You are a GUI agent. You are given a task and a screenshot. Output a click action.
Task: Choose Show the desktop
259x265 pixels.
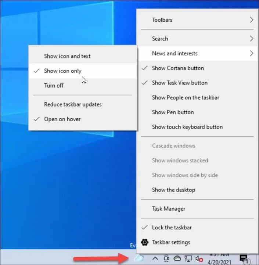tap(197, 190)
